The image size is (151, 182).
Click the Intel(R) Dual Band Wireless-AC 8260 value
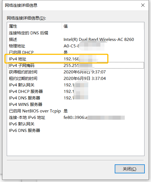coord(99,40)
